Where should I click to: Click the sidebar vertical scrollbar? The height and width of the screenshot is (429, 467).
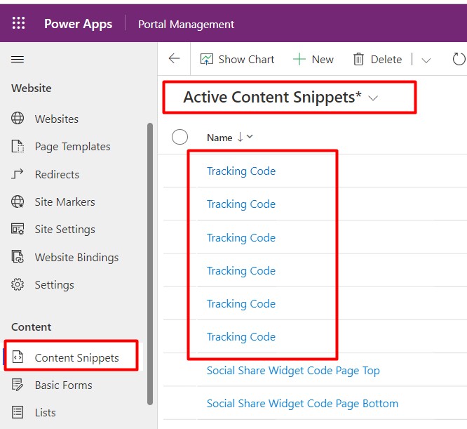pyautogui.click(x=150, y=264)
